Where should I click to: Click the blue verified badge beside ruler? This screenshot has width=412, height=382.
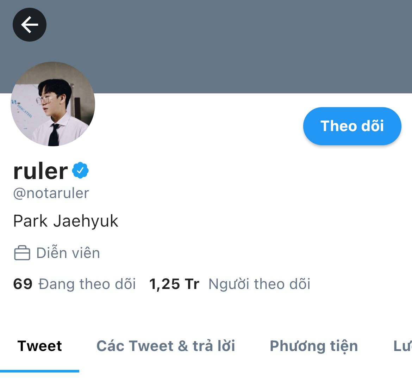[80, 171]
